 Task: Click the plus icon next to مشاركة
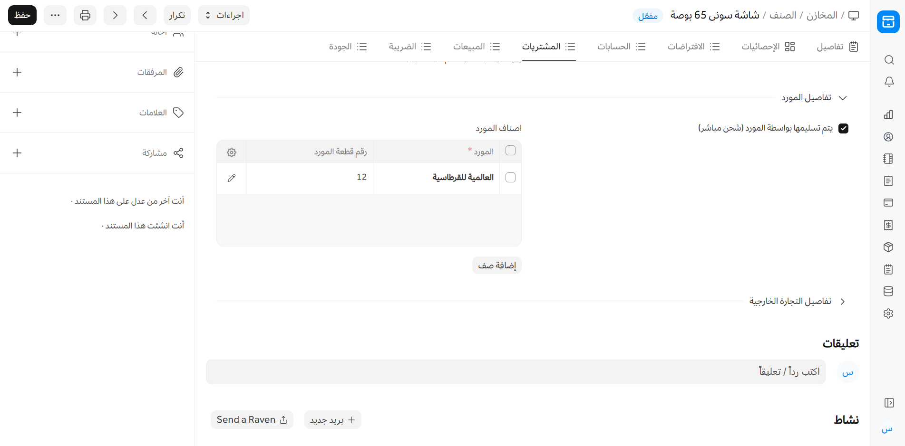click(17, 153)
